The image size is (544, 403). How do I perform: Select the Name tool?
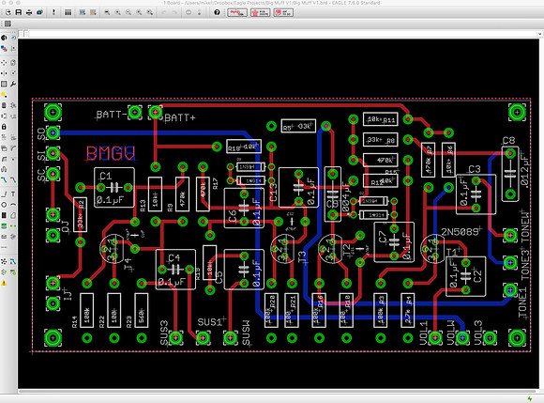pyautogui.click(x=4, y=137)
